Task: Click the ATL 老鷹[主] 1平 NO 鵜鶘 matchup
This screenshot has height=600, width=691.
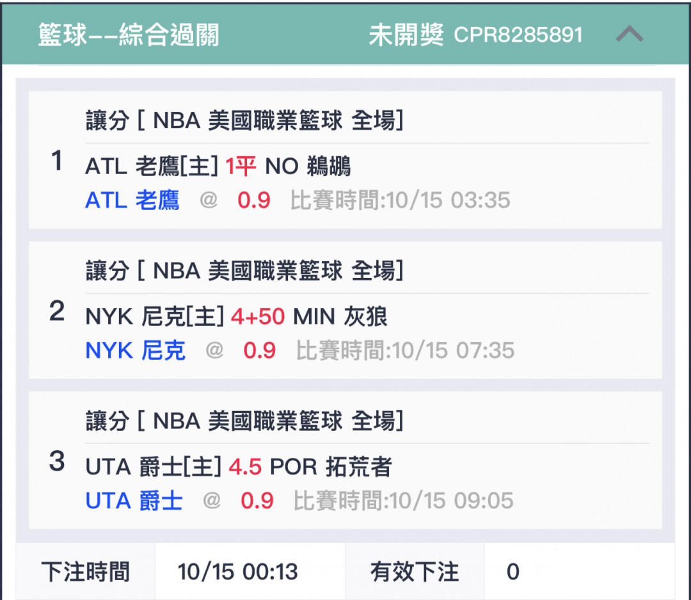Action: click(218, 166)
